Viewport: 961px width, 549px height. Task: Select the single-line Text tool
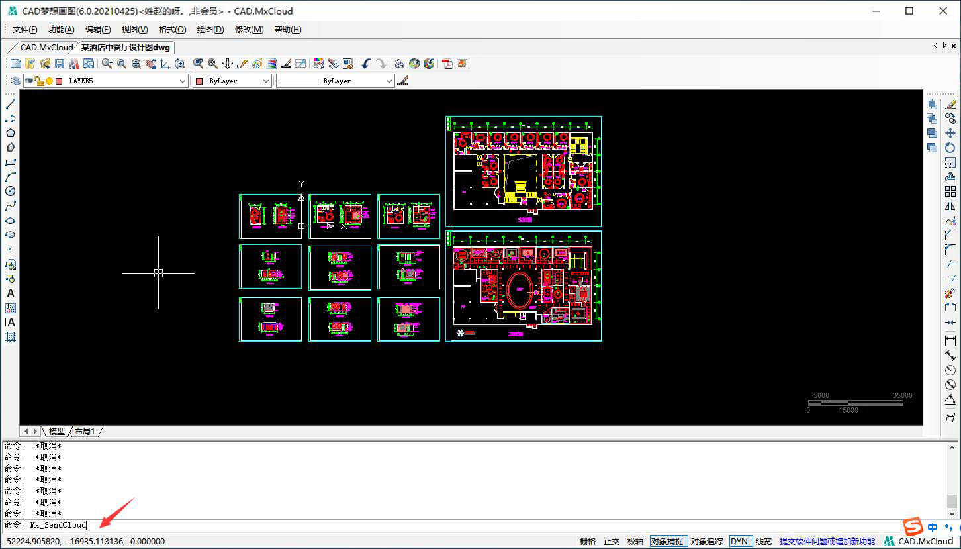[x=10, y=293]
